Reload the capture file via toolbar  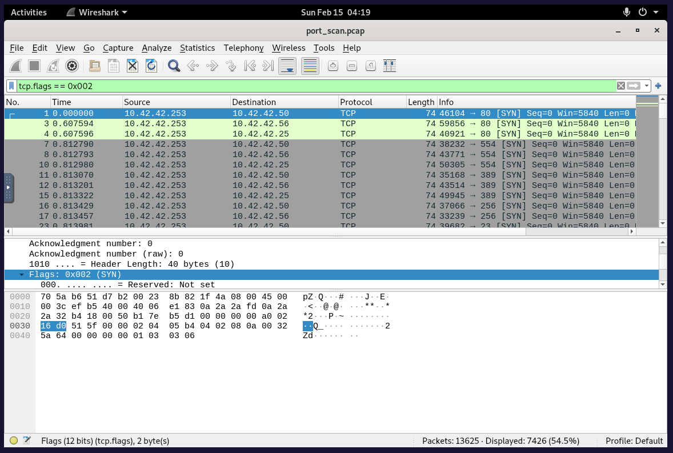coord(151,66)
